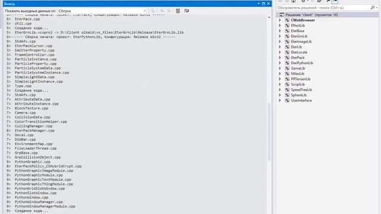Expand the EterPack project node
This screenshot has height=214, width=381.
click(280, 58)
